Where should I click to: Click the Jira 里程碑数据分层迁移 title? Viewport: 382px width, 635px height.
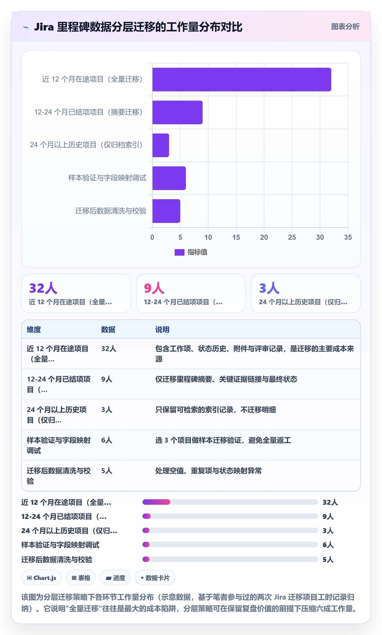(x=138, y=27)
